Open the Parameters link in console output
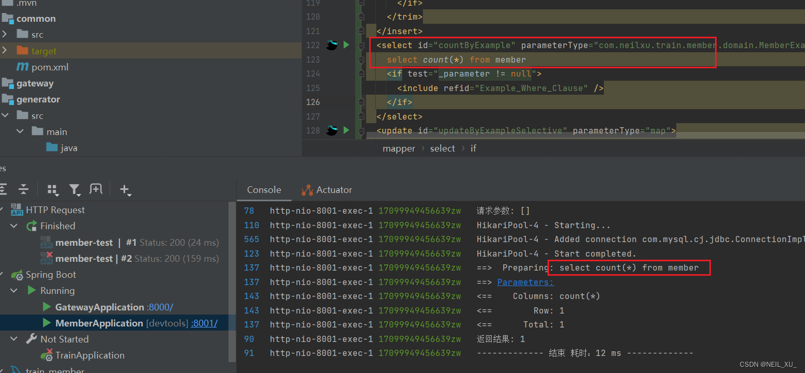The height and width of the screenshot is (373, 805). pyautogui.click(x=524, y=281)
